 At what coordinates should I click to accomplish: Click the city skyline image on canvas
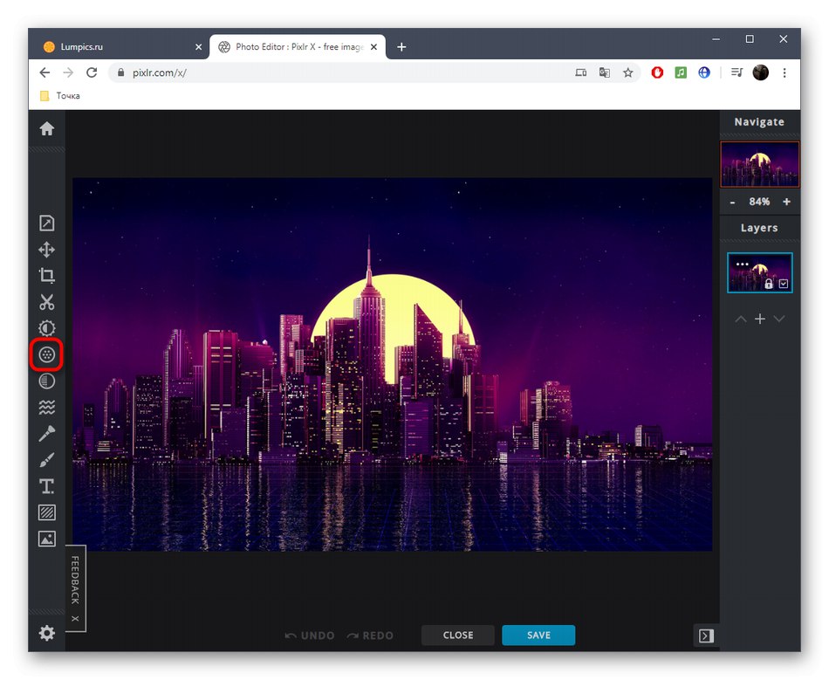(x=393, y=364)
